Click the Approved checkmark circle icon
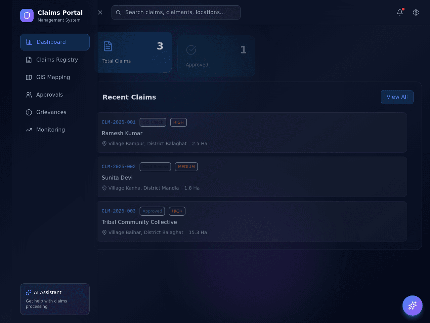The height and width of the screenshot is (323, 430). pos(191,50)
